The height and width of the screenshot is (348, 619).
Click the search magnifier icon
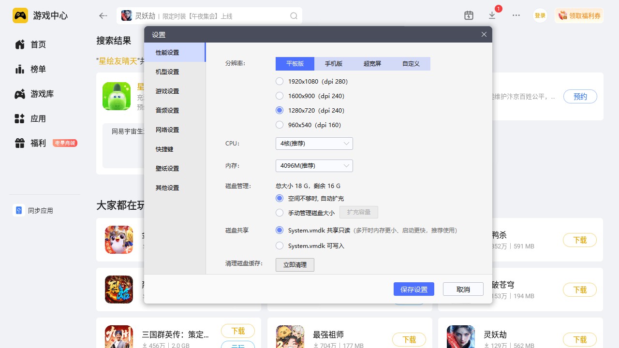click(x=294, y=16)
